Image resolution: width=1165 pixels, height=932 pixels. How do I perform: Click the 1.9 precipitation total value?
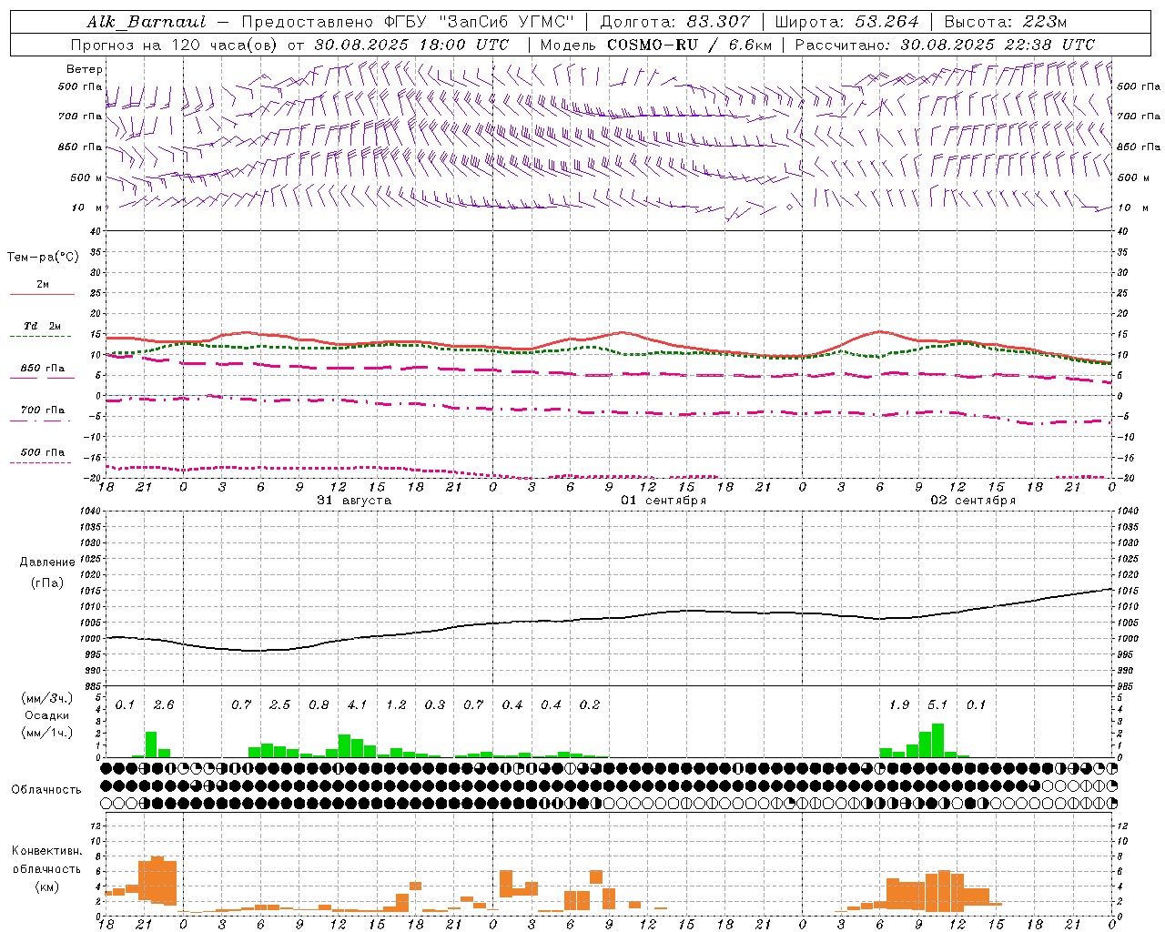tap(899, 704)
